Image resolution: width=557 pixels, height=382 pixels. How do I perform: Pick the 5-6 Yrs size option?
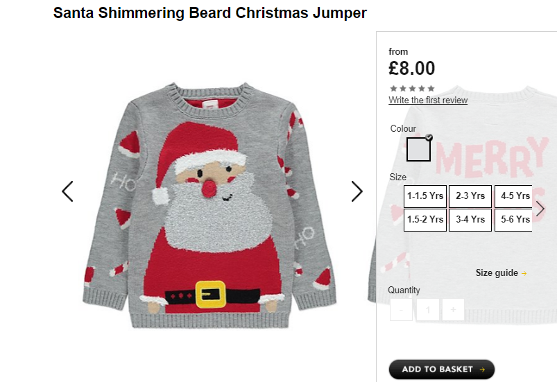[513, 220]
